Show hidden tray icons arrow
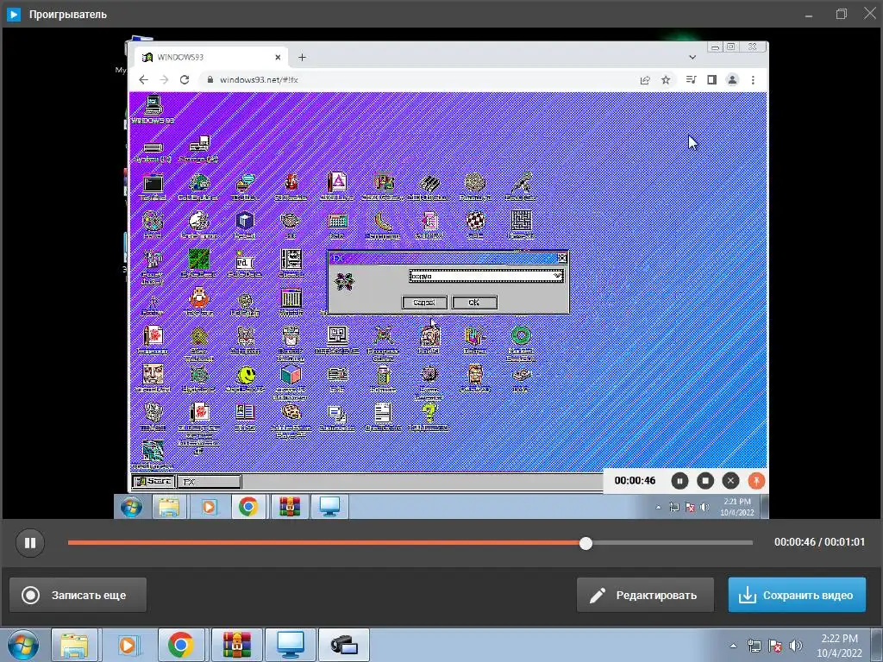The height and width of the screenshot is (662, 883). [733, 646]
